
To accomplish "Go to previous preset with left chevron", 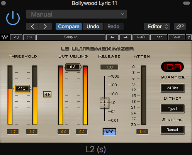I will coord(32,27).
